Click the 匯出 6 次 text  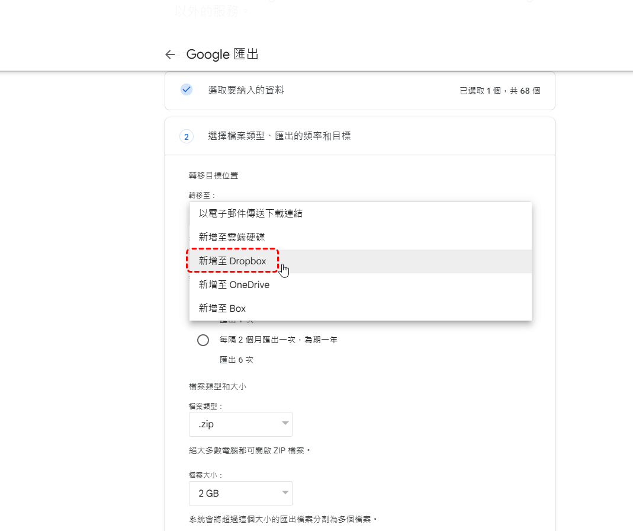[237, 360]
